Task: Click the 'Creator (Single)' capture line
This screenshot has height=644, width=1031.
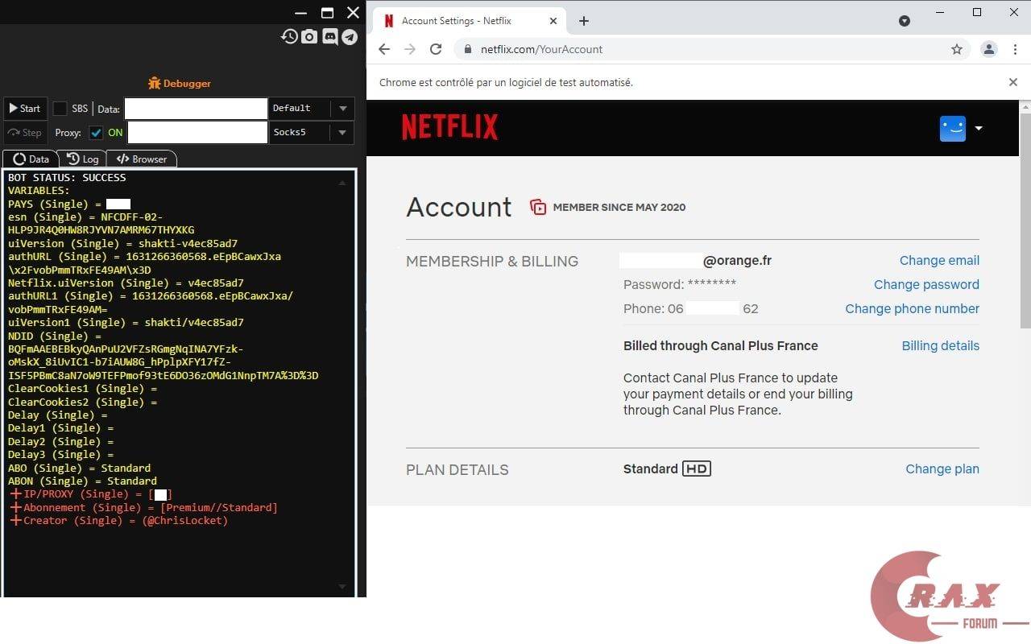Action: [x=119, y=521]
